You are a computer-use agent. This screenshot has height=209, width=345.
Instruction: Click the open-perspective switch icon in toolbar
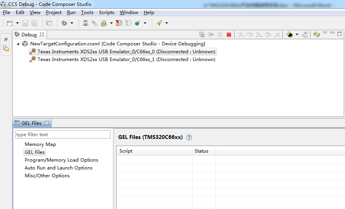point(49,23)
